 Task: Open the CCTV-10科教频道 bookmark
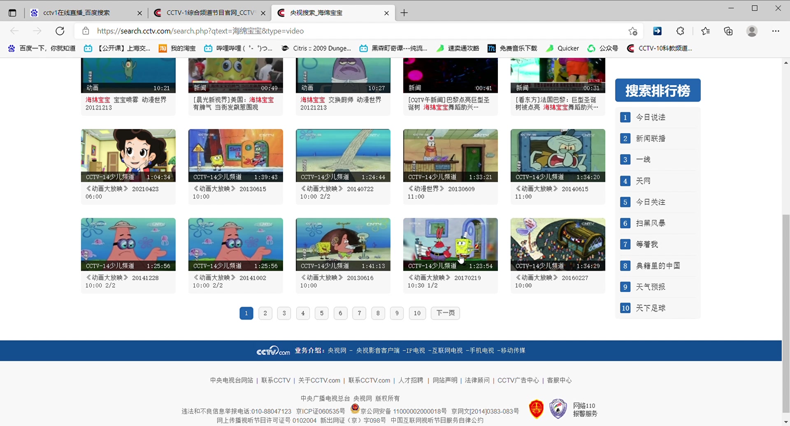(660, 48)
